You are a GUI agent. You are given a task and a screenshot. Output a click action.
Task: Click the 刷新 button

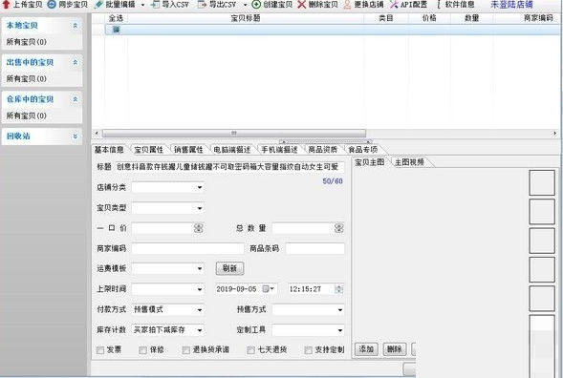click(x=229, y=268)
